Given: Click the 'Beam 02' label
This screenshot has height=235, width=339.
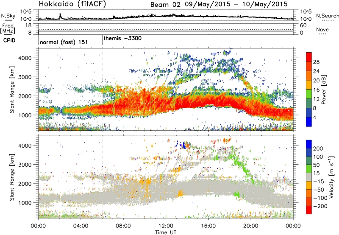Looking at the screenshot, I should (x=165, y=5).
